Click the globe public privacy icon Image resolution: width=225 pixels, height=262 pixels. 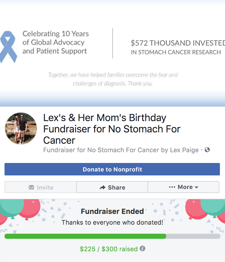pos(207,150)
